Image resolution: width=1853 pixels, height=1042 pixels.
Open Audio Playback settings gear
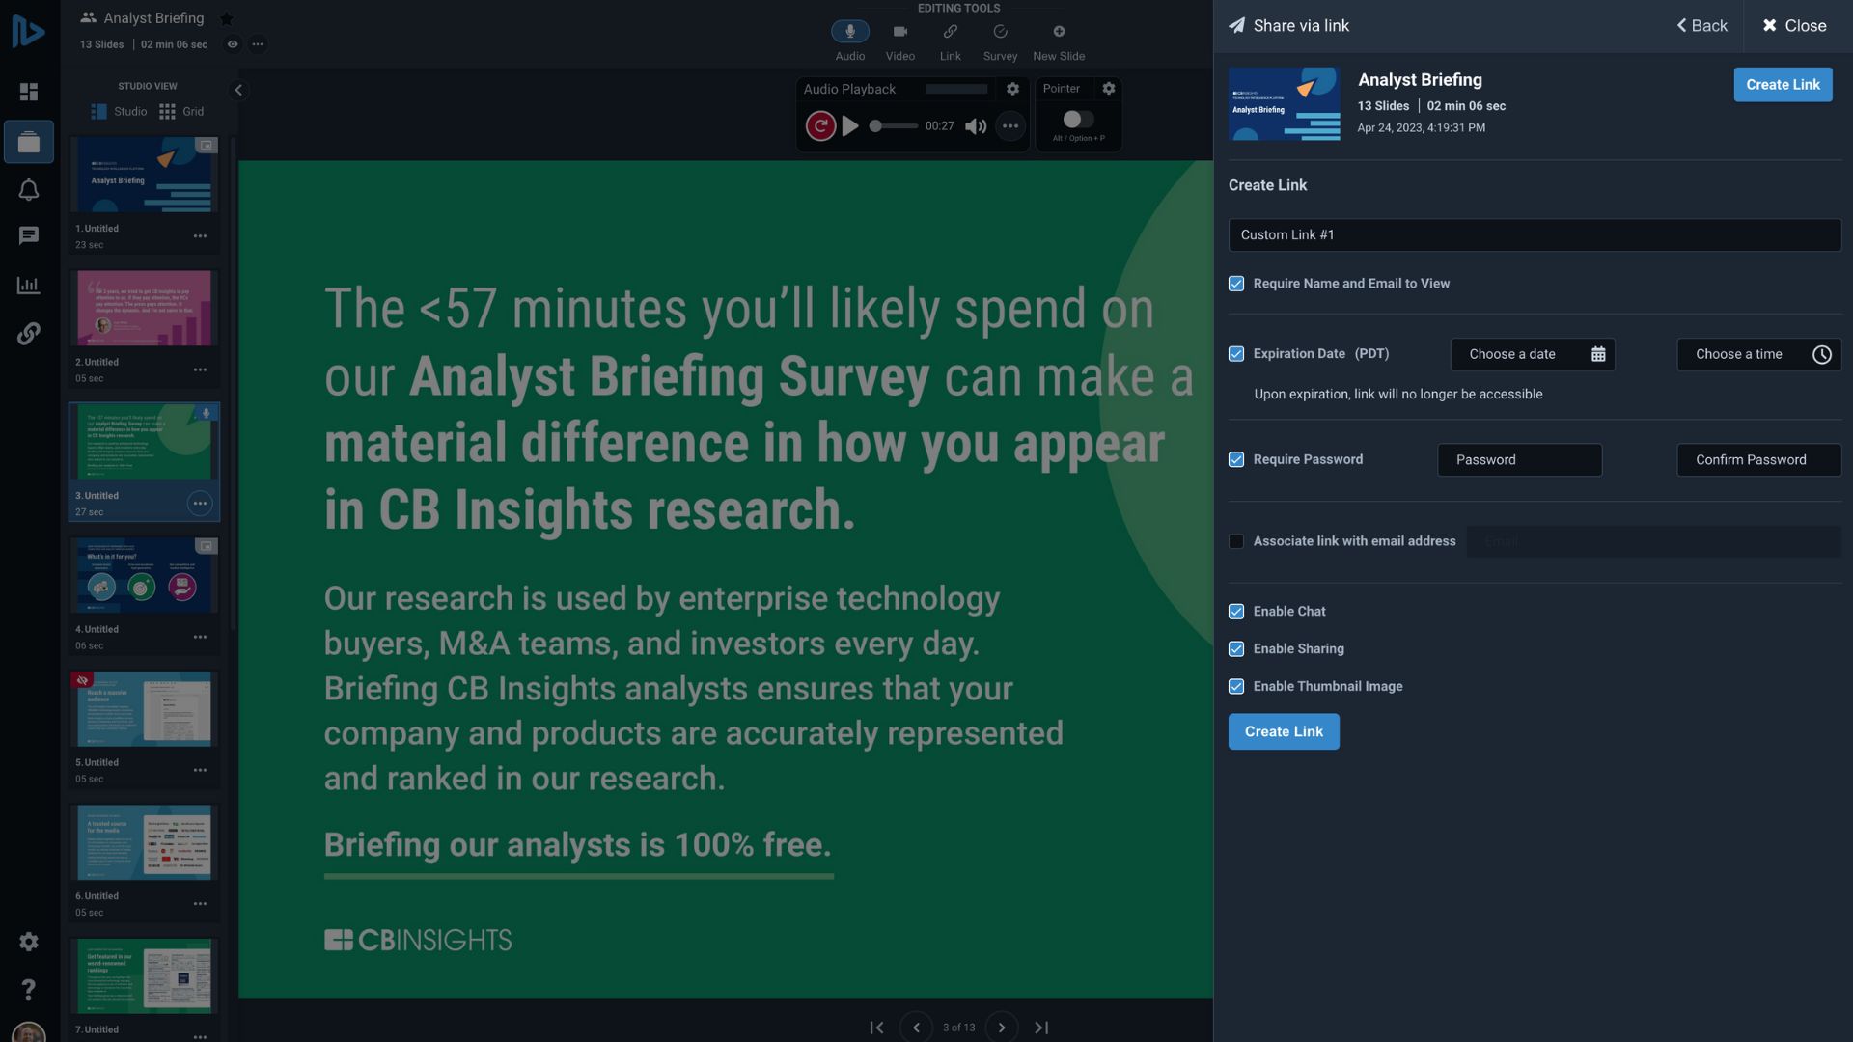1012,89
